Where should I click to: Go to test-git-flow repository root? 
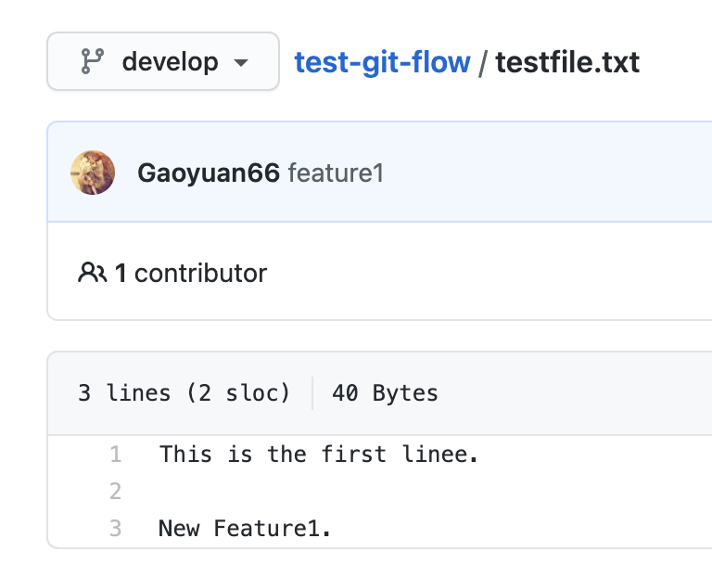pos(382,62)
